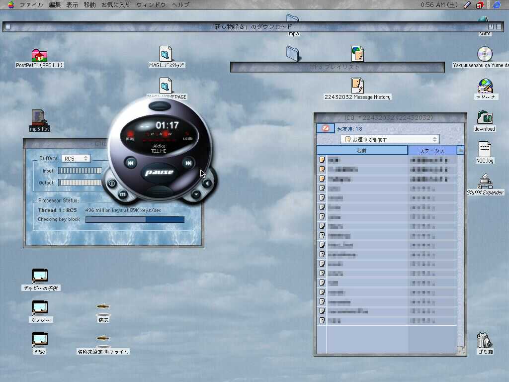Click the m button on the player
Viewport: 509px width, 382px height.
point(123,194)
